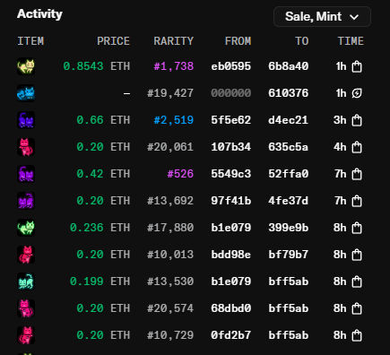Click sender address 5f5e62
Viewport: 390px width, 355px height.
pos(231,120)
